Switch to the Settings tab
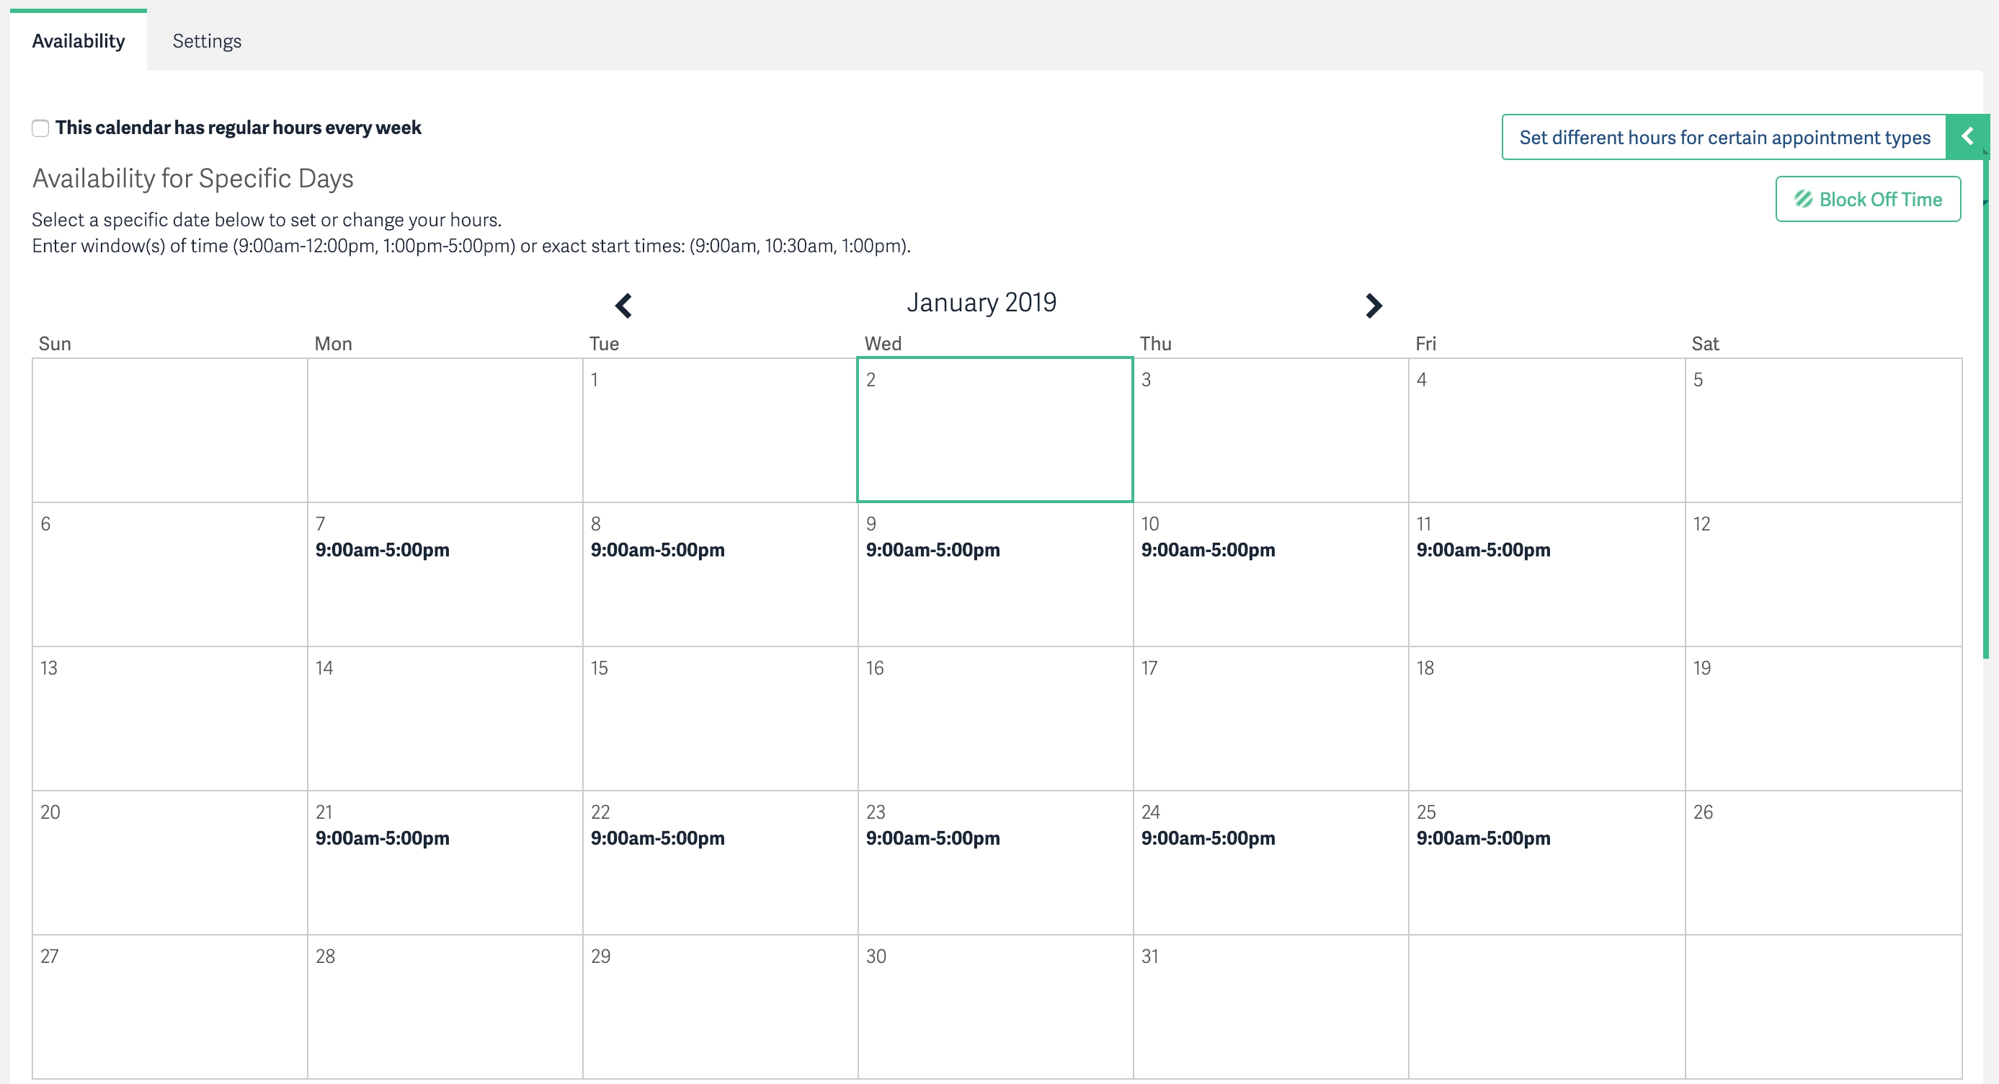The image size is (1999, 1084). coord(207,40)
